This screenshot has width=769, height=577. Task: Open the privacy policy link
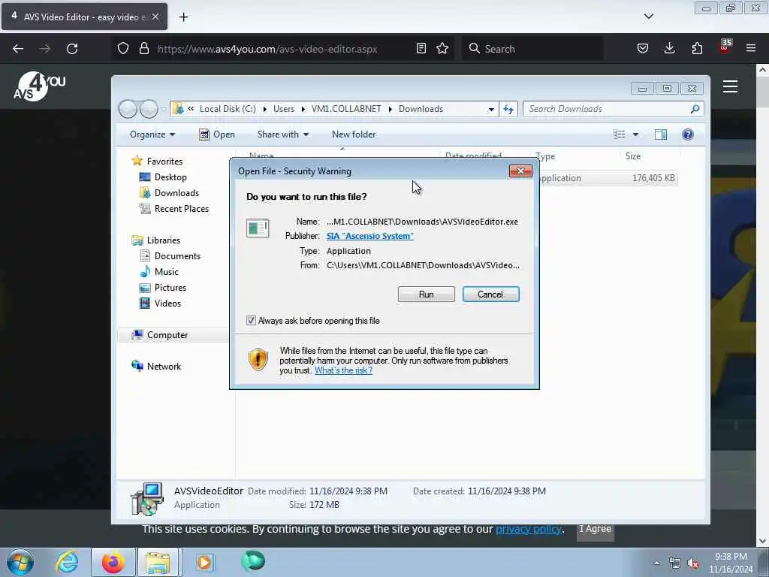pos(528,530)
